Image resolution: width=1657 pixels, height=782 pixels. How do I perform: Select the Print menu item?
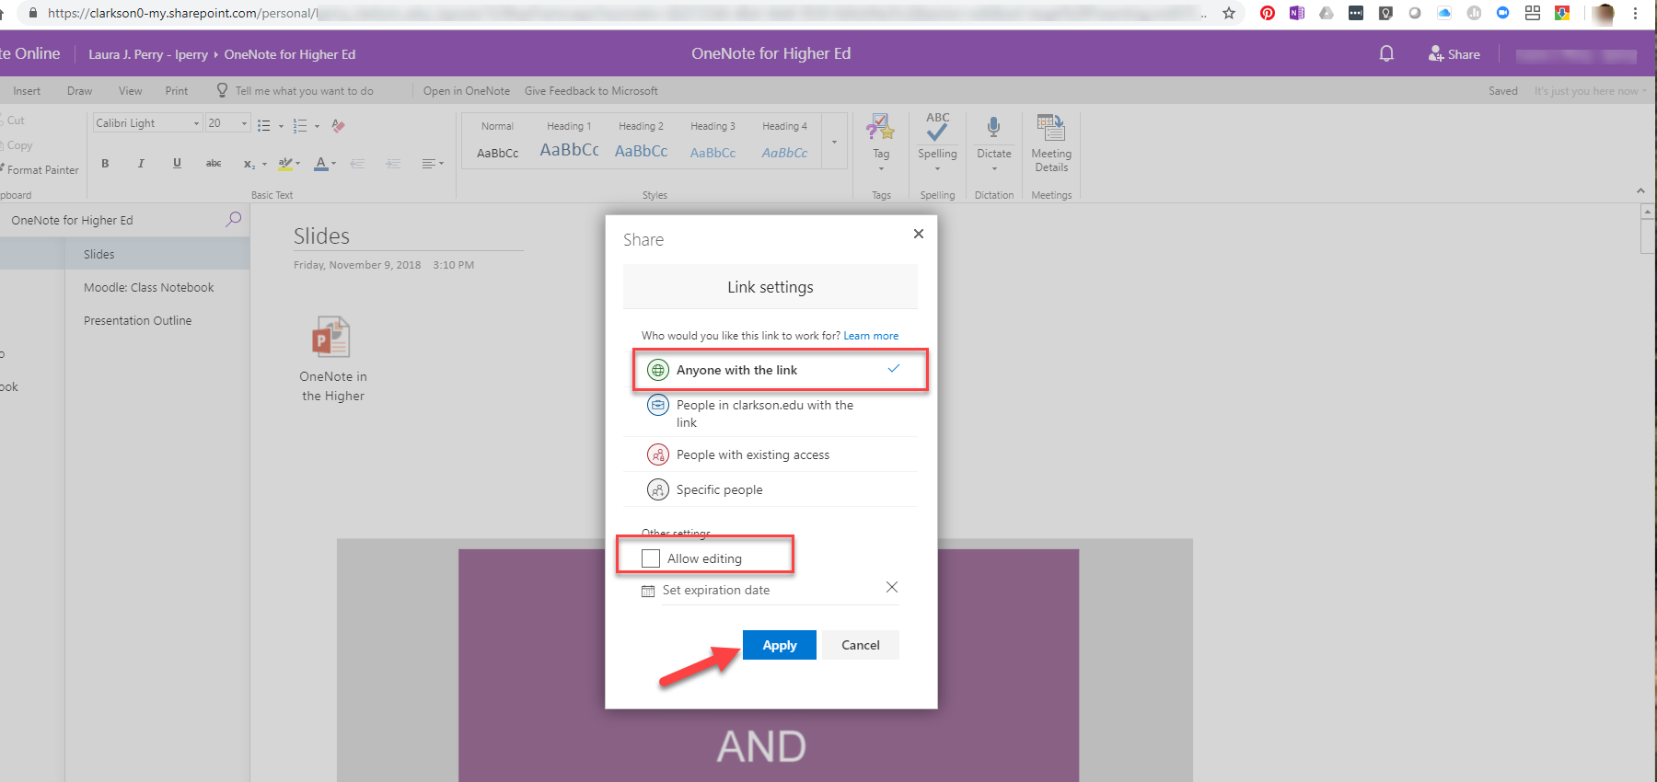pyautogui.click(x=177, y=91)
